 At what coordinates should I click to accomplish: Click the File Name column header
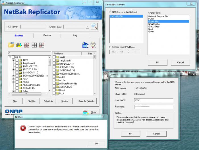coord(67,54)
